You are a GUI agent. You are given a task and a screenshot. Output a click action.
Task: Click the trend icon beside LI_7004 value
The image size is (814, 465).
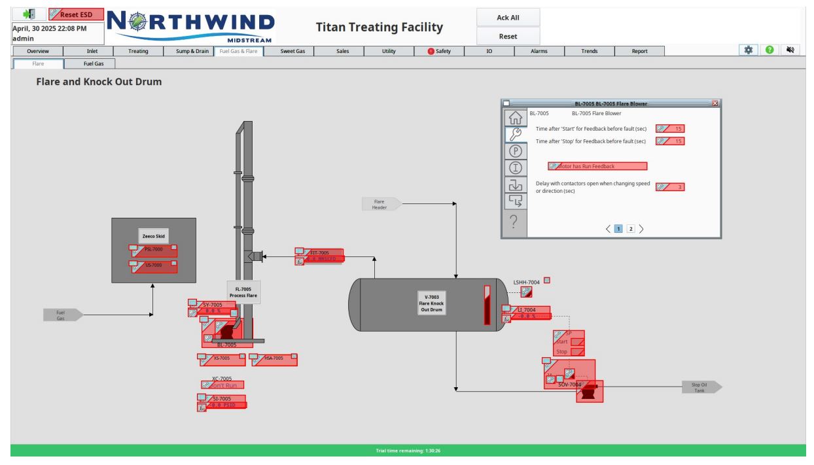506,319
